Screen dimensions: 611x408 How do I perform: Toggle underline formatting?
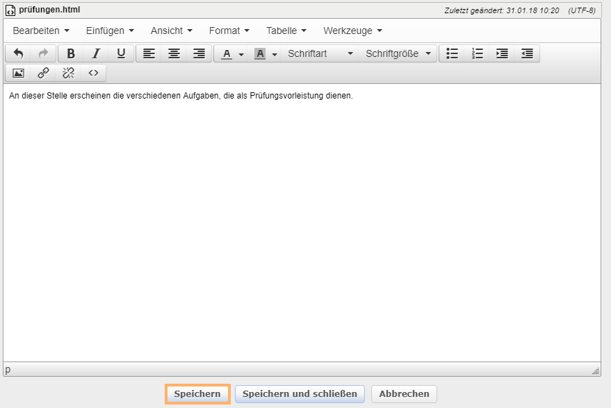click(121, 53)
